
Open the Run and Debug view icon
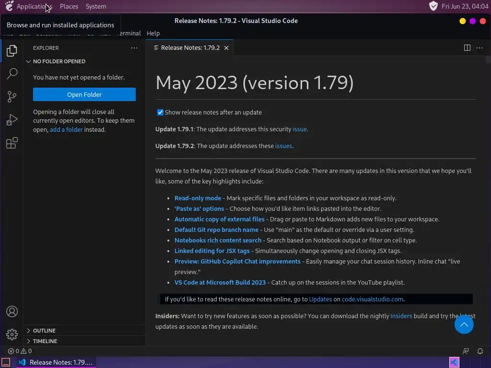(12, 120)
